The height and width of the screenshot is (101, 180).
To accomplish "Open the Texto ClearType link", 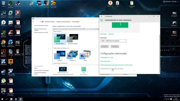I will (105, 61).
